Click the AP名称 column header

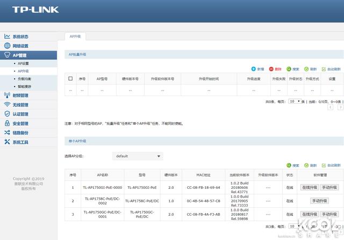coord(103,175)
